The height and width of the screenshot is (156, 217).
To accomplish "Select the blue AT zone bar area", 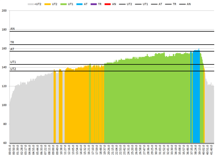I will 196,97.
